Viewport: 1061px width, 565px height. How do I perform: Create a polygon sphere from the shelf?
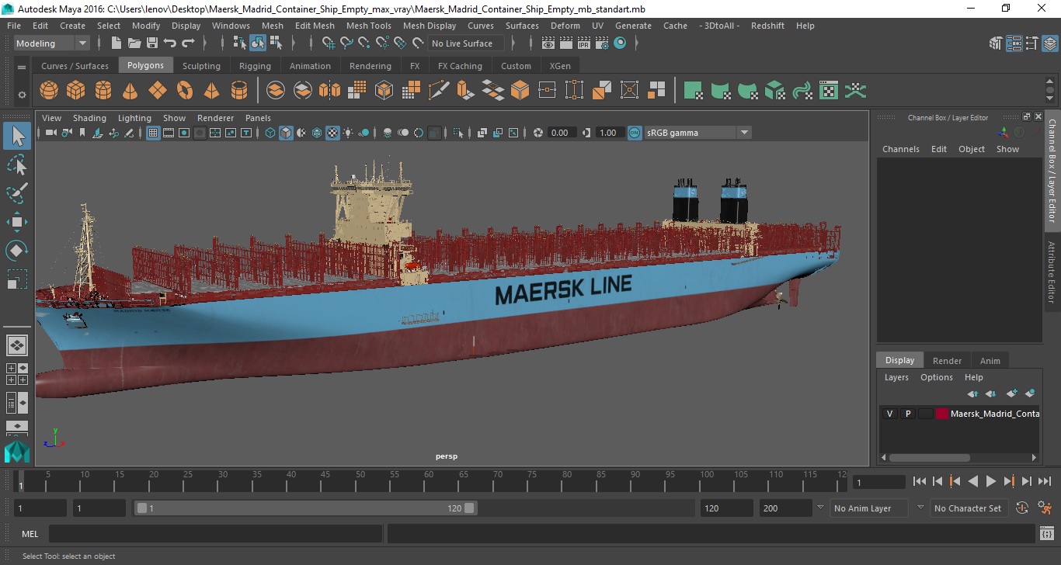pos(49,91)
